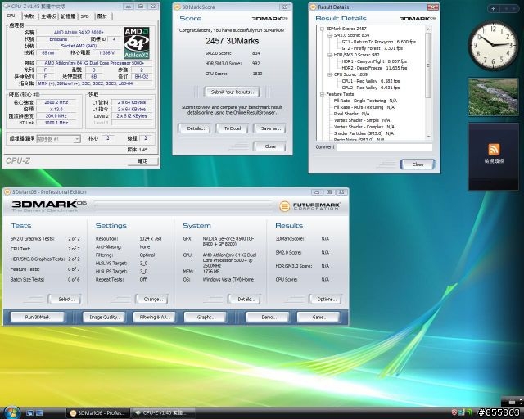Click the Switch between windows quick launch icon
This screenshot has width=524, height=419.
pyautogui.click(x=39, y=413)
